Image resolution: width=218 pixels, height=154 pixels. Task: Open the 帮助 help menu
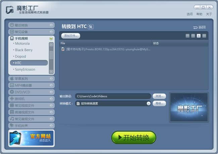(199, 14)
